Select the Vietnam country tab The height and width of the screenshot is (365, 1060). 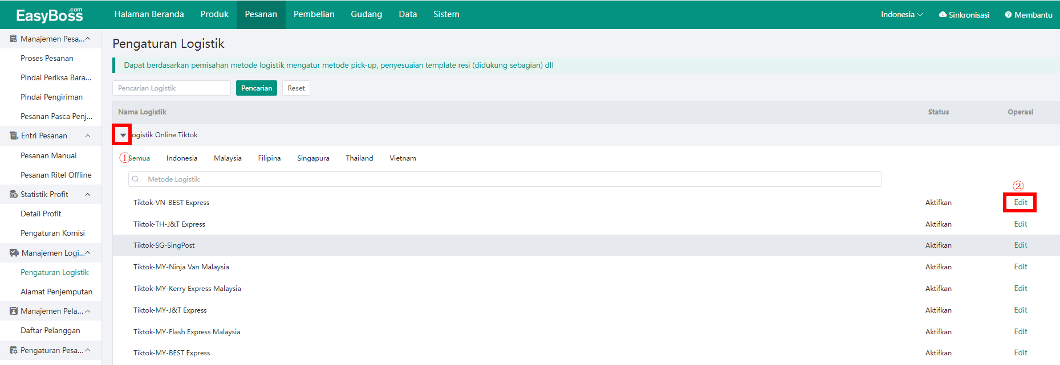coord(403,158)
